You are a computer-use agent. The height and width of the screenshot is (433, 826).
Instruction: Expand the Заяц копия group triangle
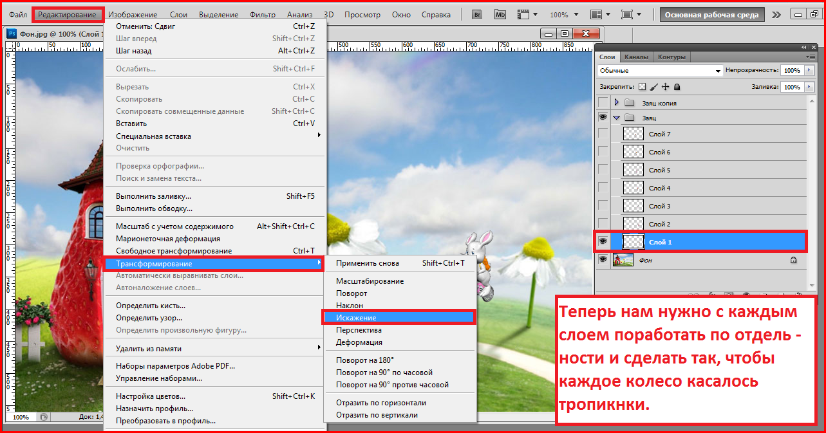[x=616, y=103]
